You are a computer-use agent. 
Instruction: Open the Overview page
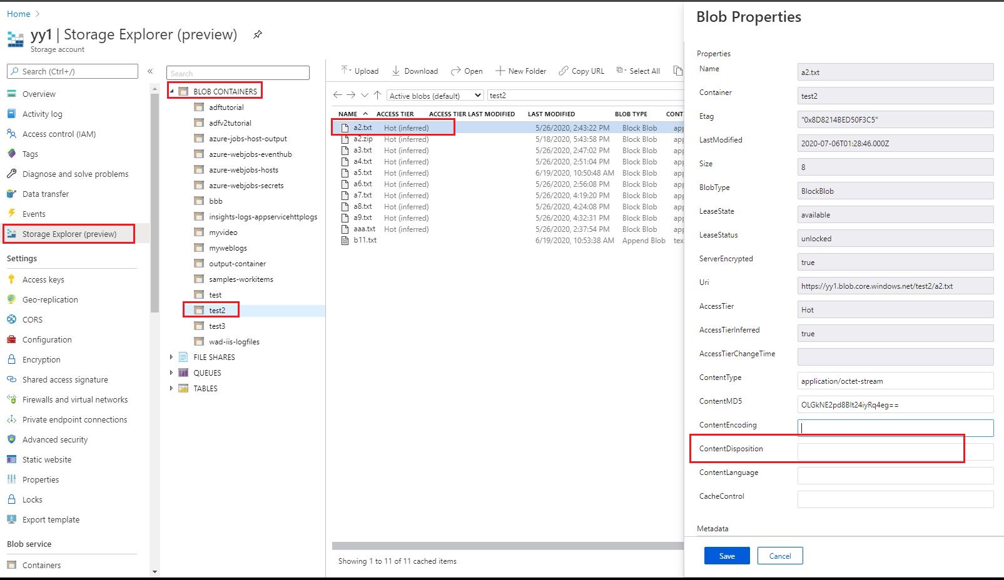click(39, 94)
